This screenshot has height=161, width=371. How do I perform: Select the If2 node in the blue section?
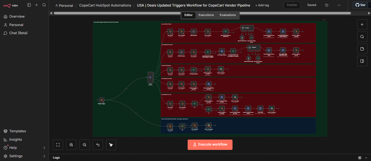[x=182, y=126]
